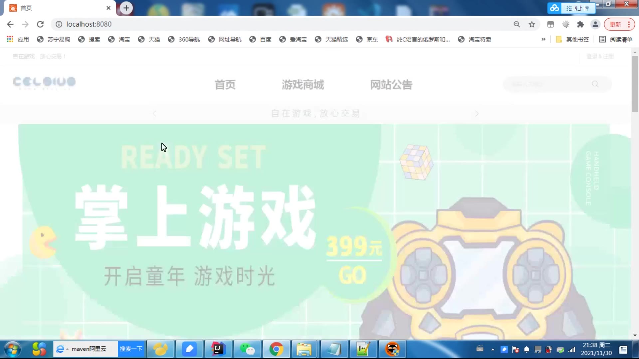Click the CELSIUS site logo
This screenshot has width=639, height=359.
44,83
